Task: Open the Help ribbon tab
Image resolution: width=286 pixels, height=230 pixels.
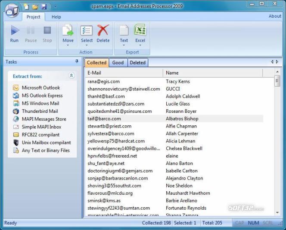Action: click(56, 17)
